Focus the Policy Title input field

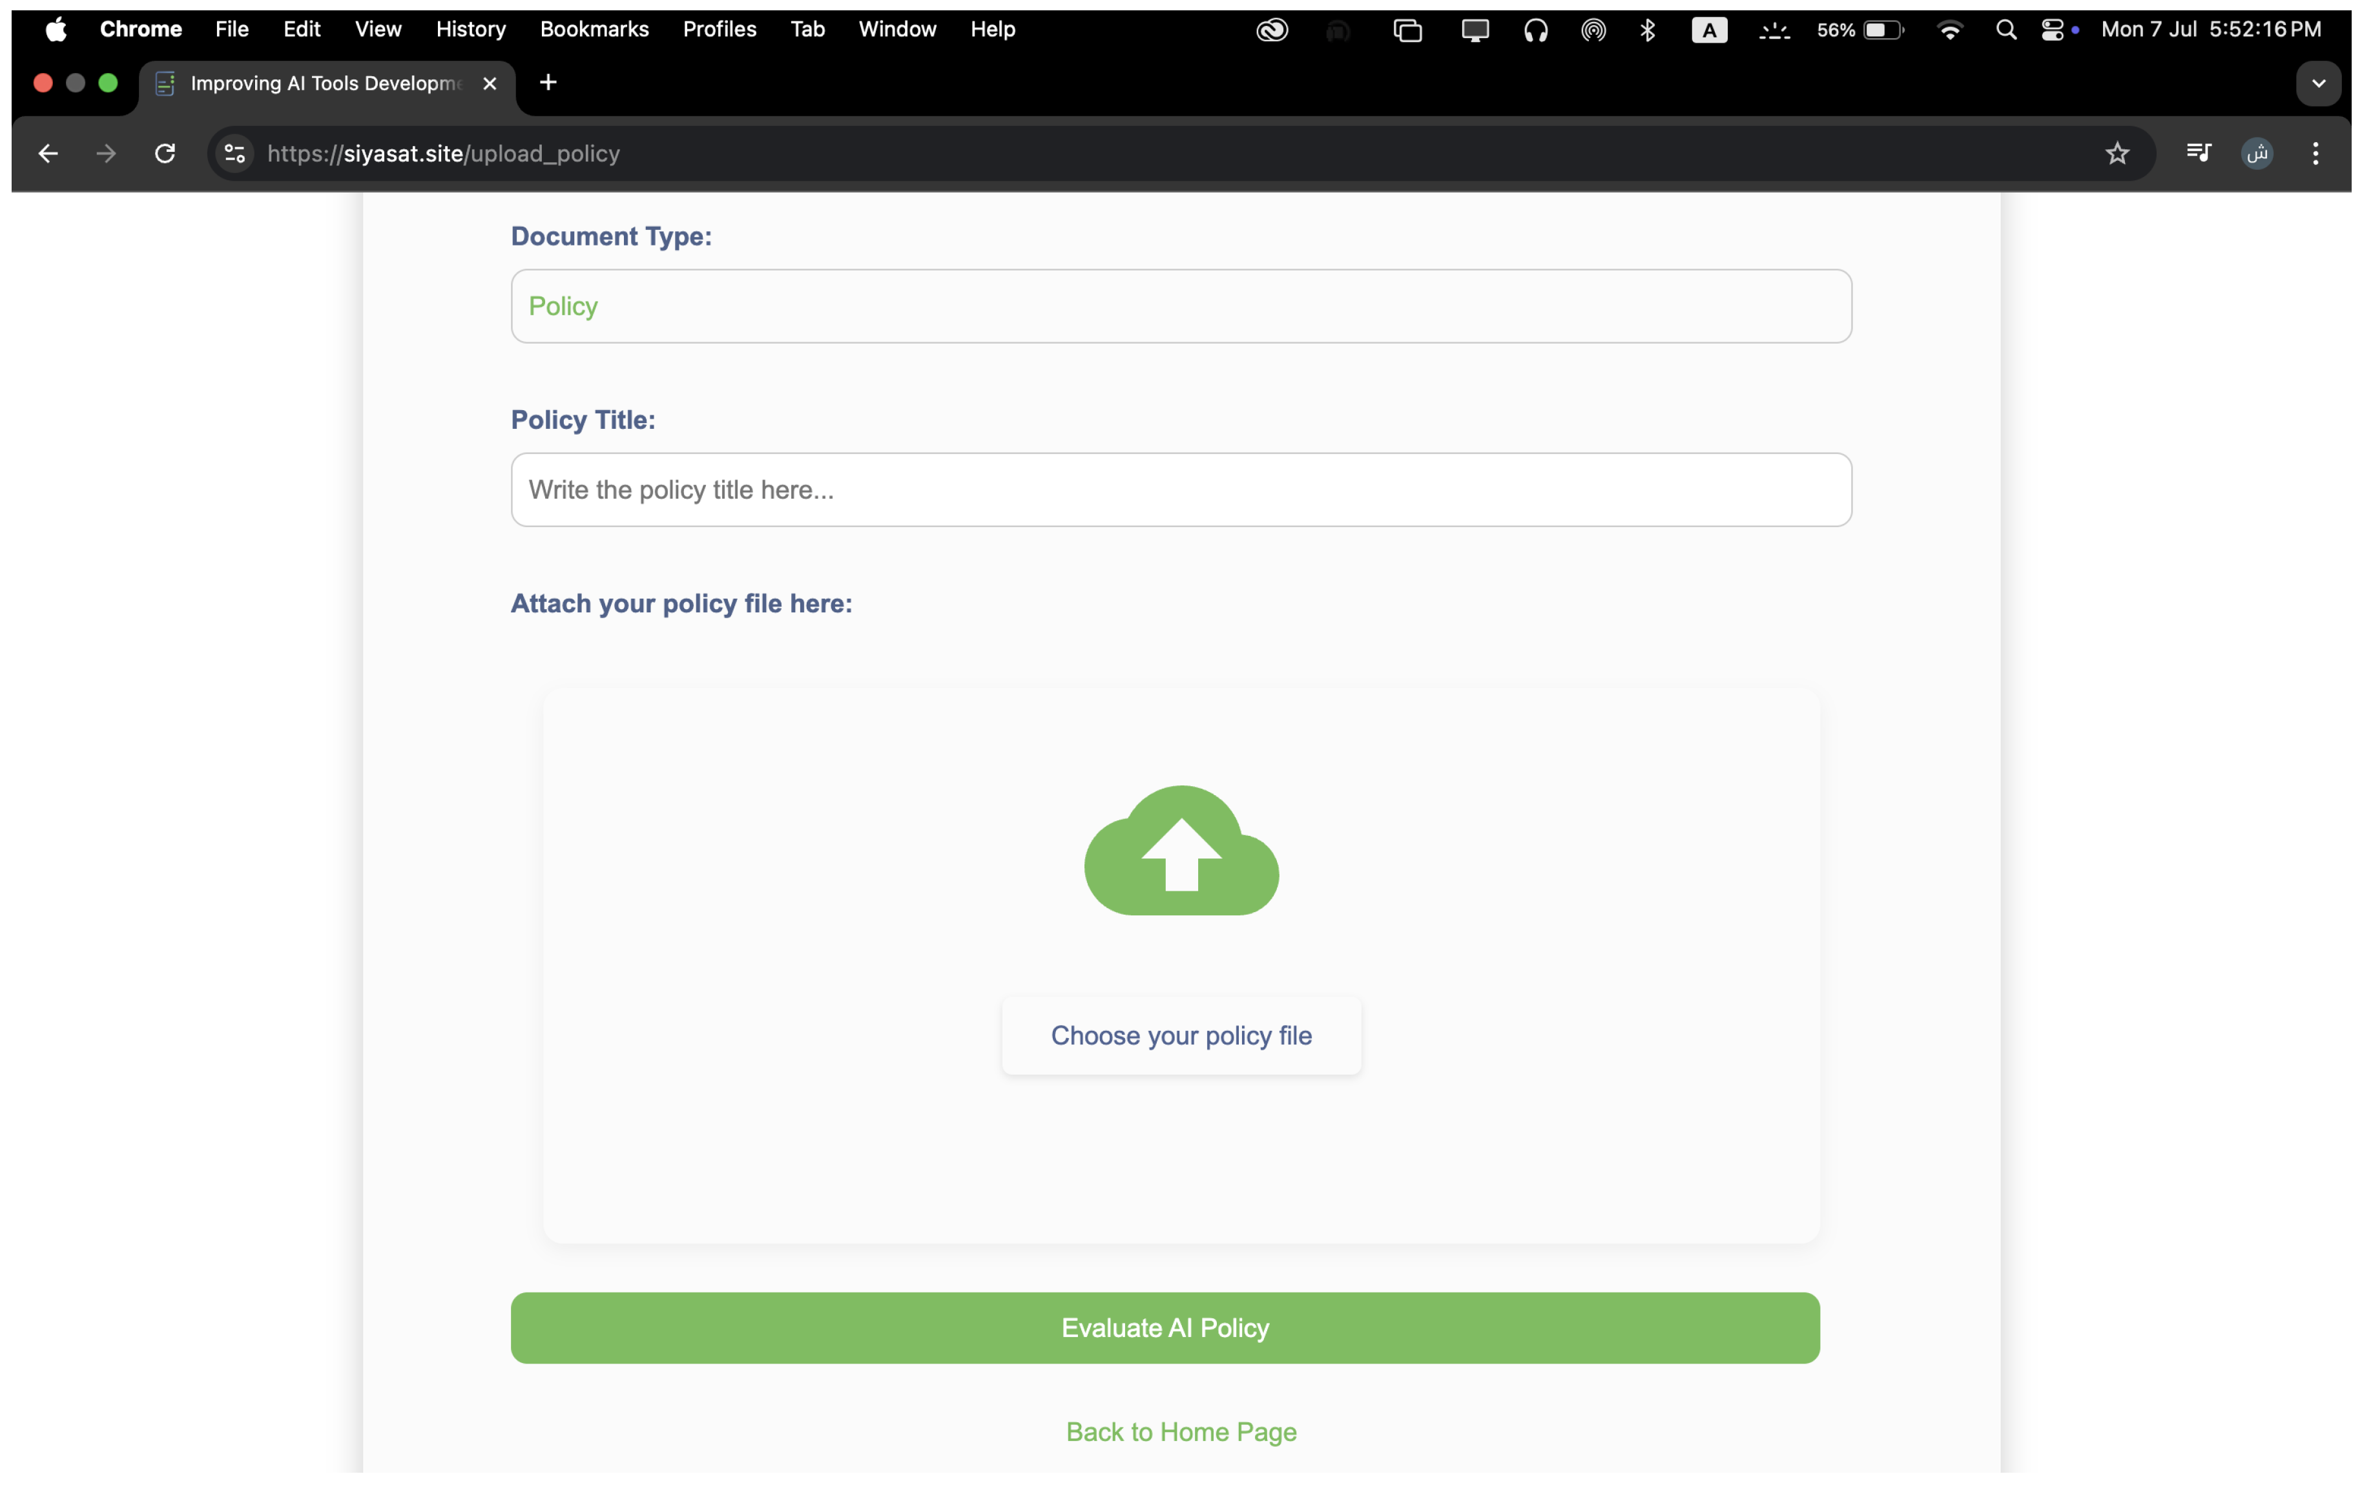[1180, 490]
